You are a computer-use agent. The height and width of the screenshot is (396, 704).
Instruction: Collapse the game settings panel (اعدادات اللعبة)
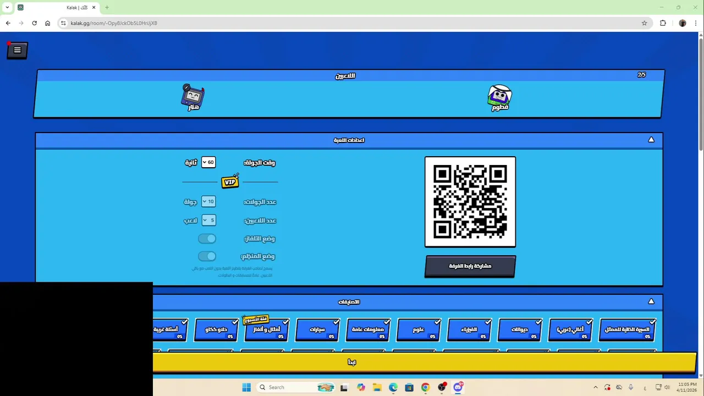(651, 140)
